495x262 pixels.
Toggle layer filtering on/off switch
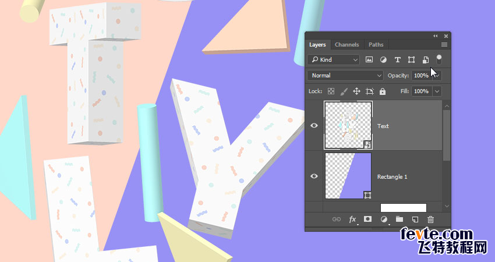coord(439,59)
